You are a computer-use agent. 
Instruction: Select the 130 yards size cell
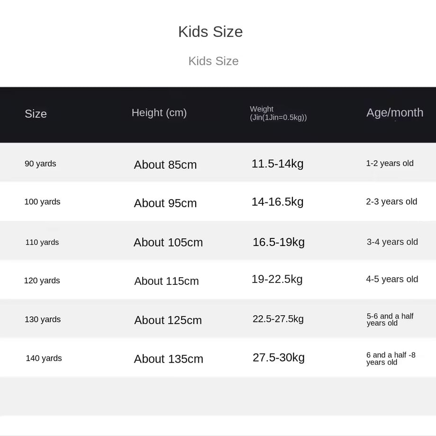click(x=43, y=319)
